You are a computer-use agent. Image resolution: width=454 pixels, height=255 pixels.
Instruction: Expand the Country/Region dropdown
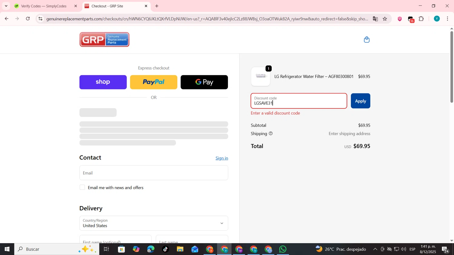[154, 223]
